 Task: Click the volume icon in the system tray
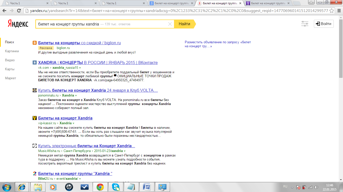pos(316,187)
